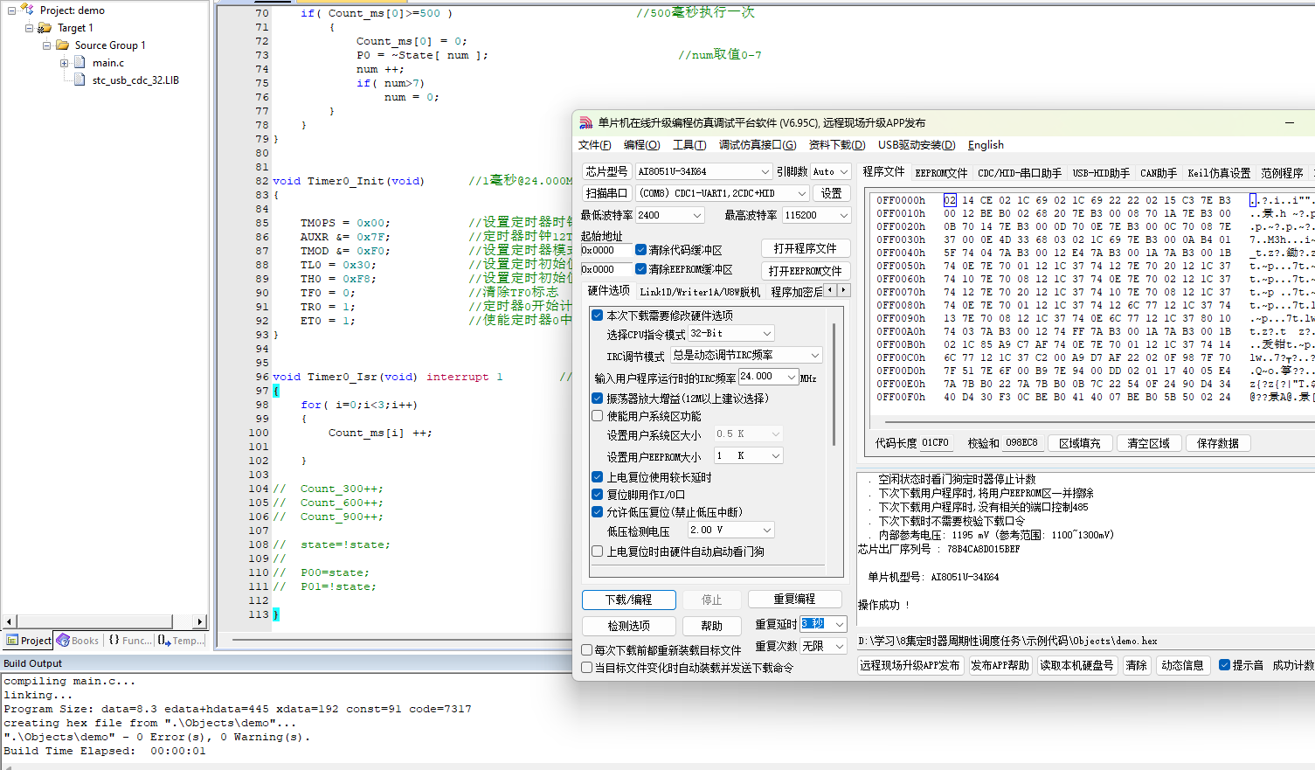Toggle 允许低压复位 checkbox

pyautogui.click(x=598, y=512)
